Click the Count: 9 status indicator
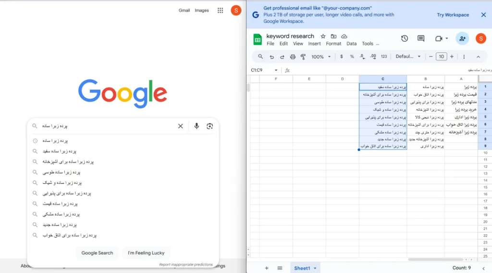This screenshot has height=273, width=492. (462, 268)
